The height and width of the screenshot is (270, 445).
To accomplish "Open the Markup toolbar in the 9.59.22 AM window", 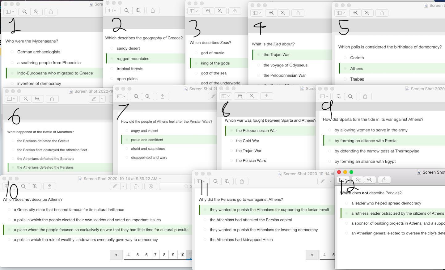I will 151,186.
